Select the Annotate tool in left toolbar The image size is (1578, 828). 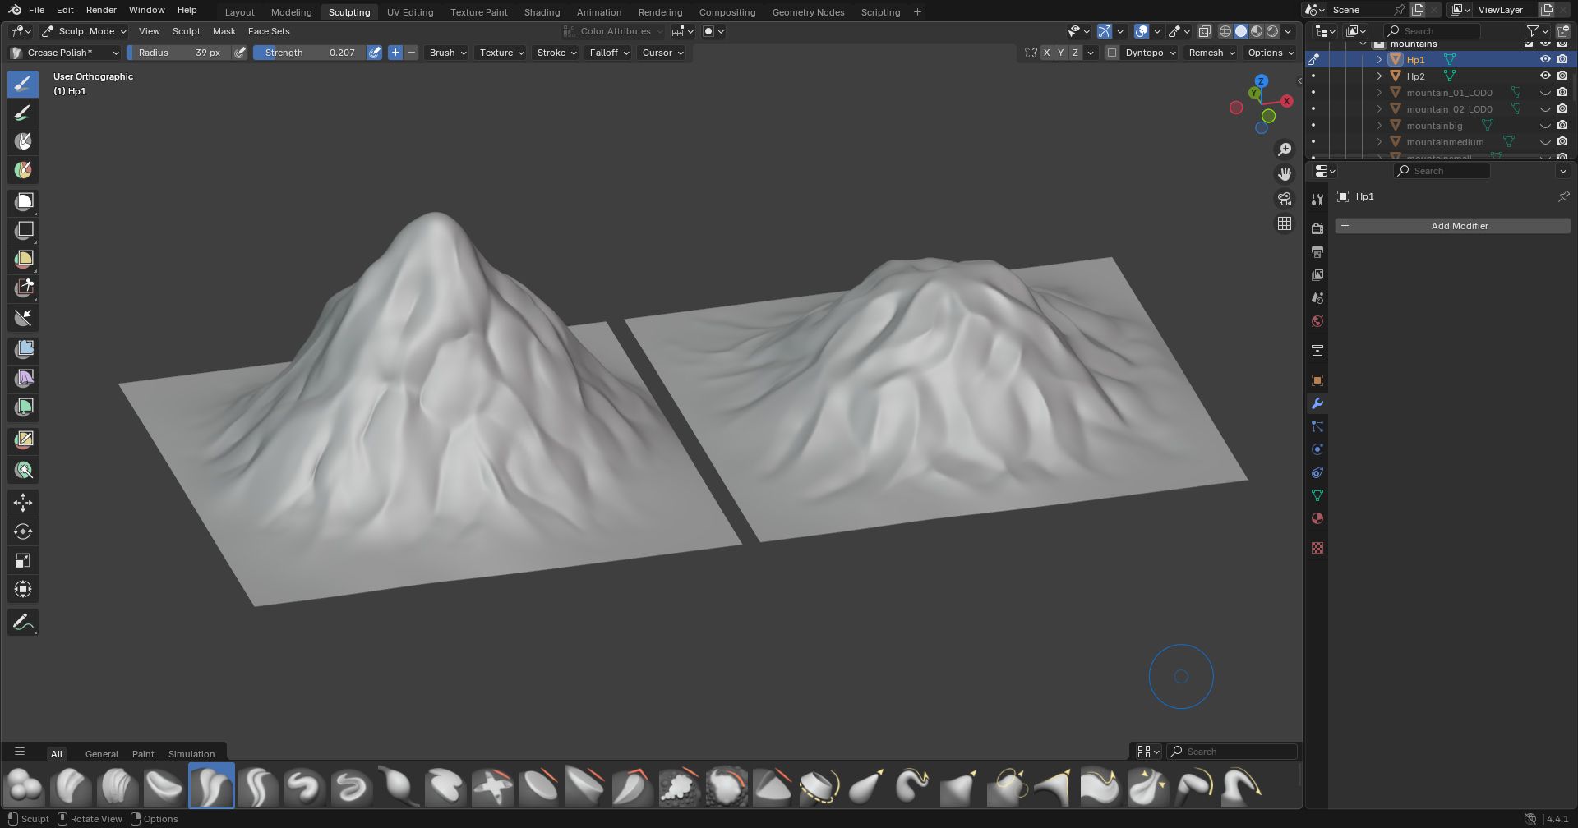(x=23, y=623)
